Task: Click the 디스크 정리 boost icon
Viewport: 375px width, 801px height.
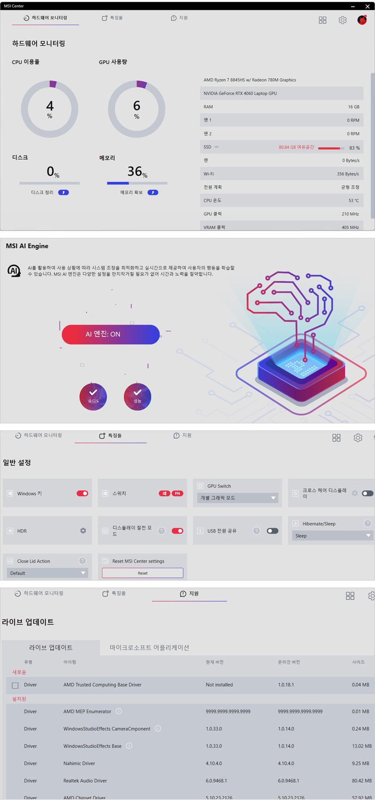Action: (64, 193)
